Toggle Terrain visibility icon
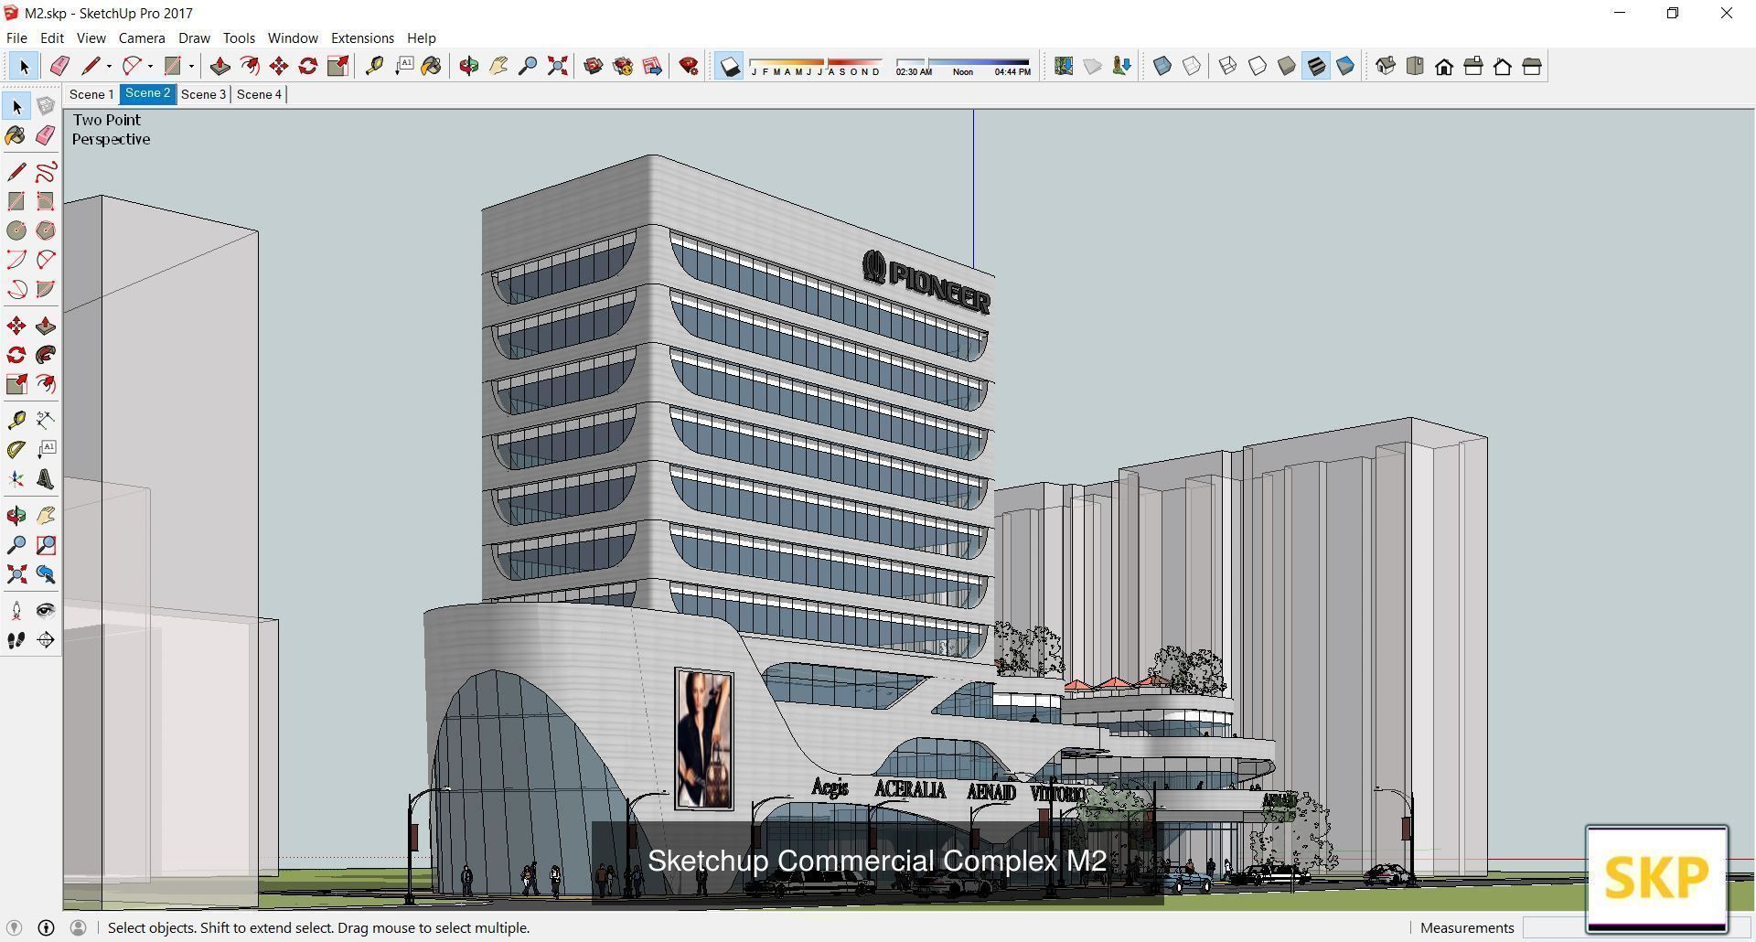 pyautogui.click(x=1093, y=66)
